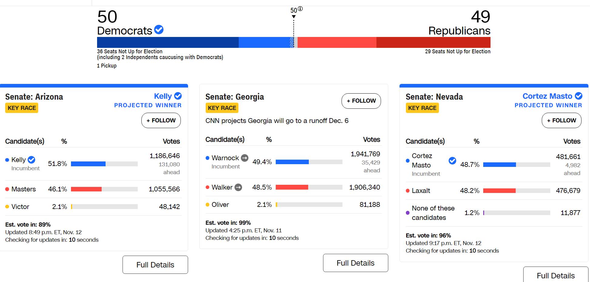The image size is (590, 282).
Task: Open Full Details for Arizona race
Action: 155,265
